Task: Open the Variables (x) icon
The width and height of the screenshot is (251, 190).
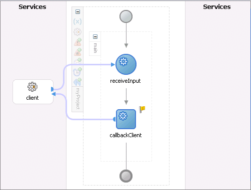Action: click(77, 21)
